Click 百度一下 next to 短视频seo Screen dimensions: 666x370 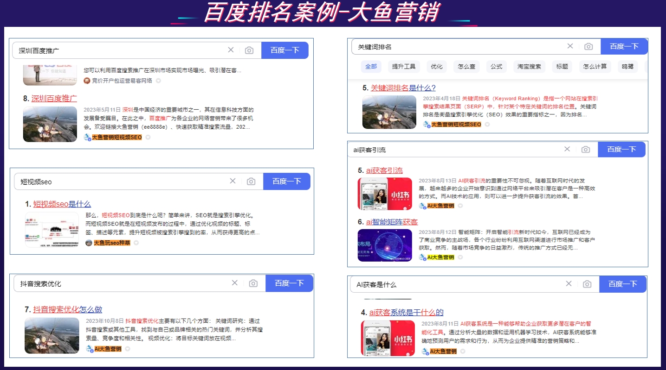click(x=287, y=182)
